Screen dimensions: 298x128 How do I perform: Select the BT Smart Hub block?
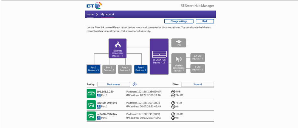(159, 56)
